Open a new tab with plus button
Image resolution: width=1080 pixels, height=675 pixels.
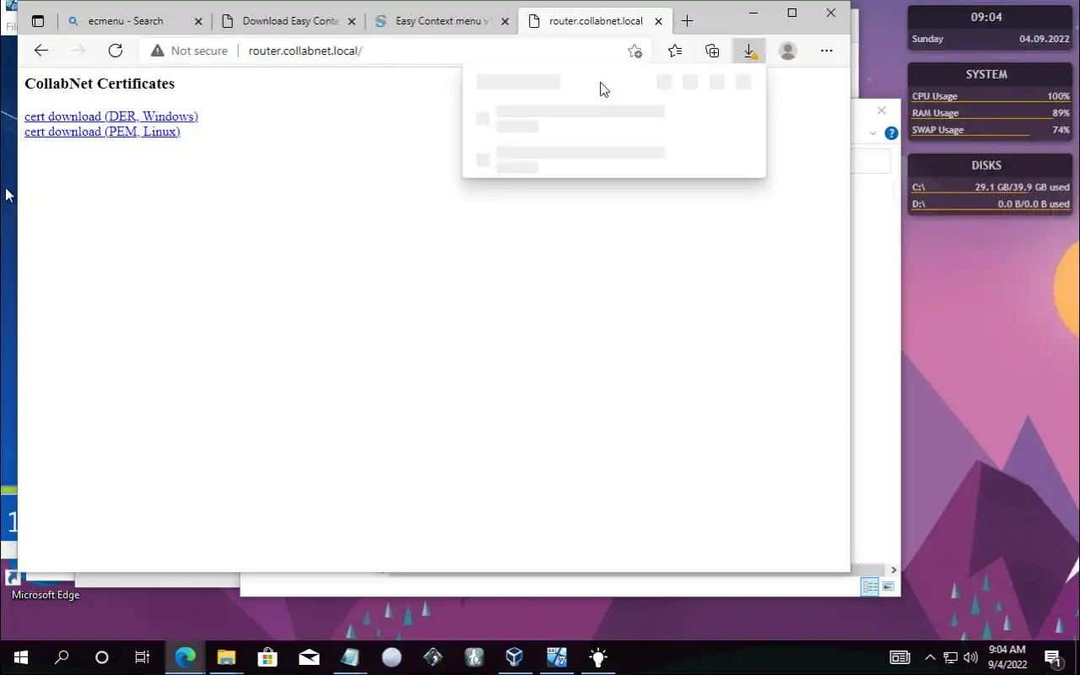tap(687, 21)
